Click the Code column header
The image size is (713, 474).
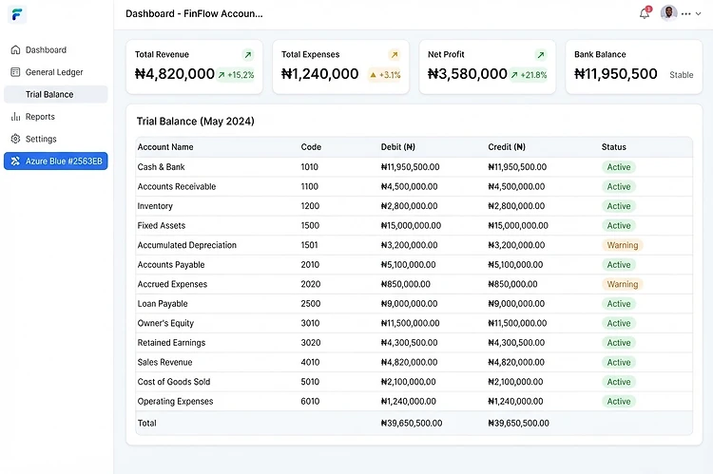[x=311, y=147]
